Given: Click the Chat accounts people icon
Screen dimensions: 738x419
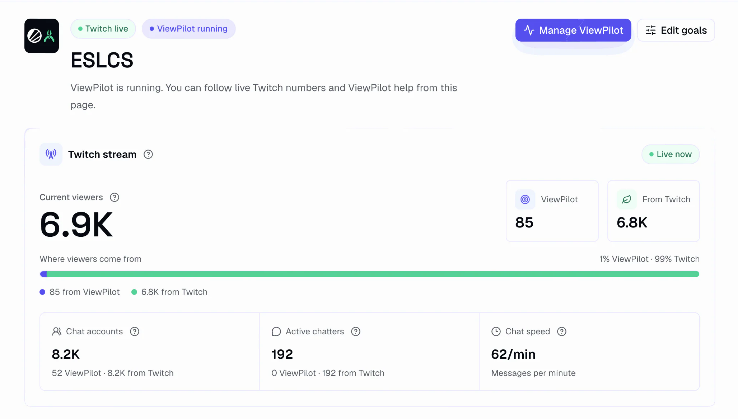Looking at the screenshot, I should tap(57, 331).
